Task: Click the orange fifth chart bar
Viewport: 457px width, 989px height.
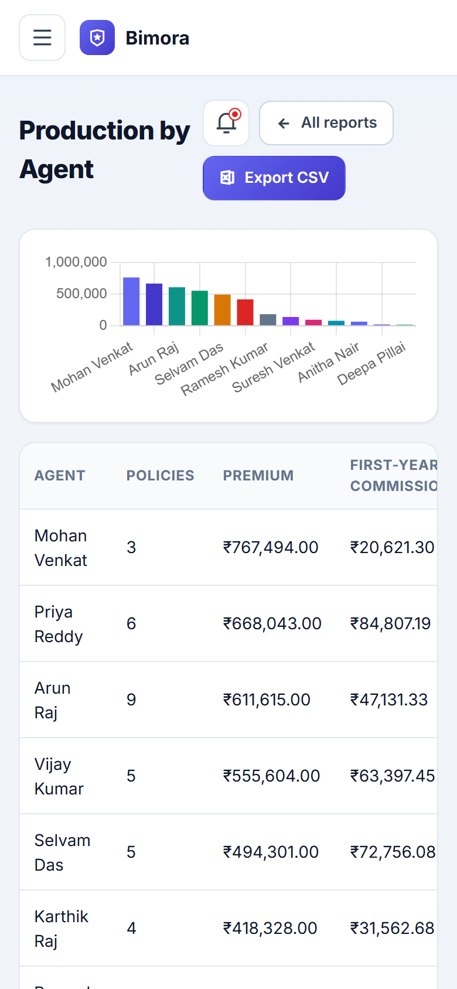Action: coord(223,310)
